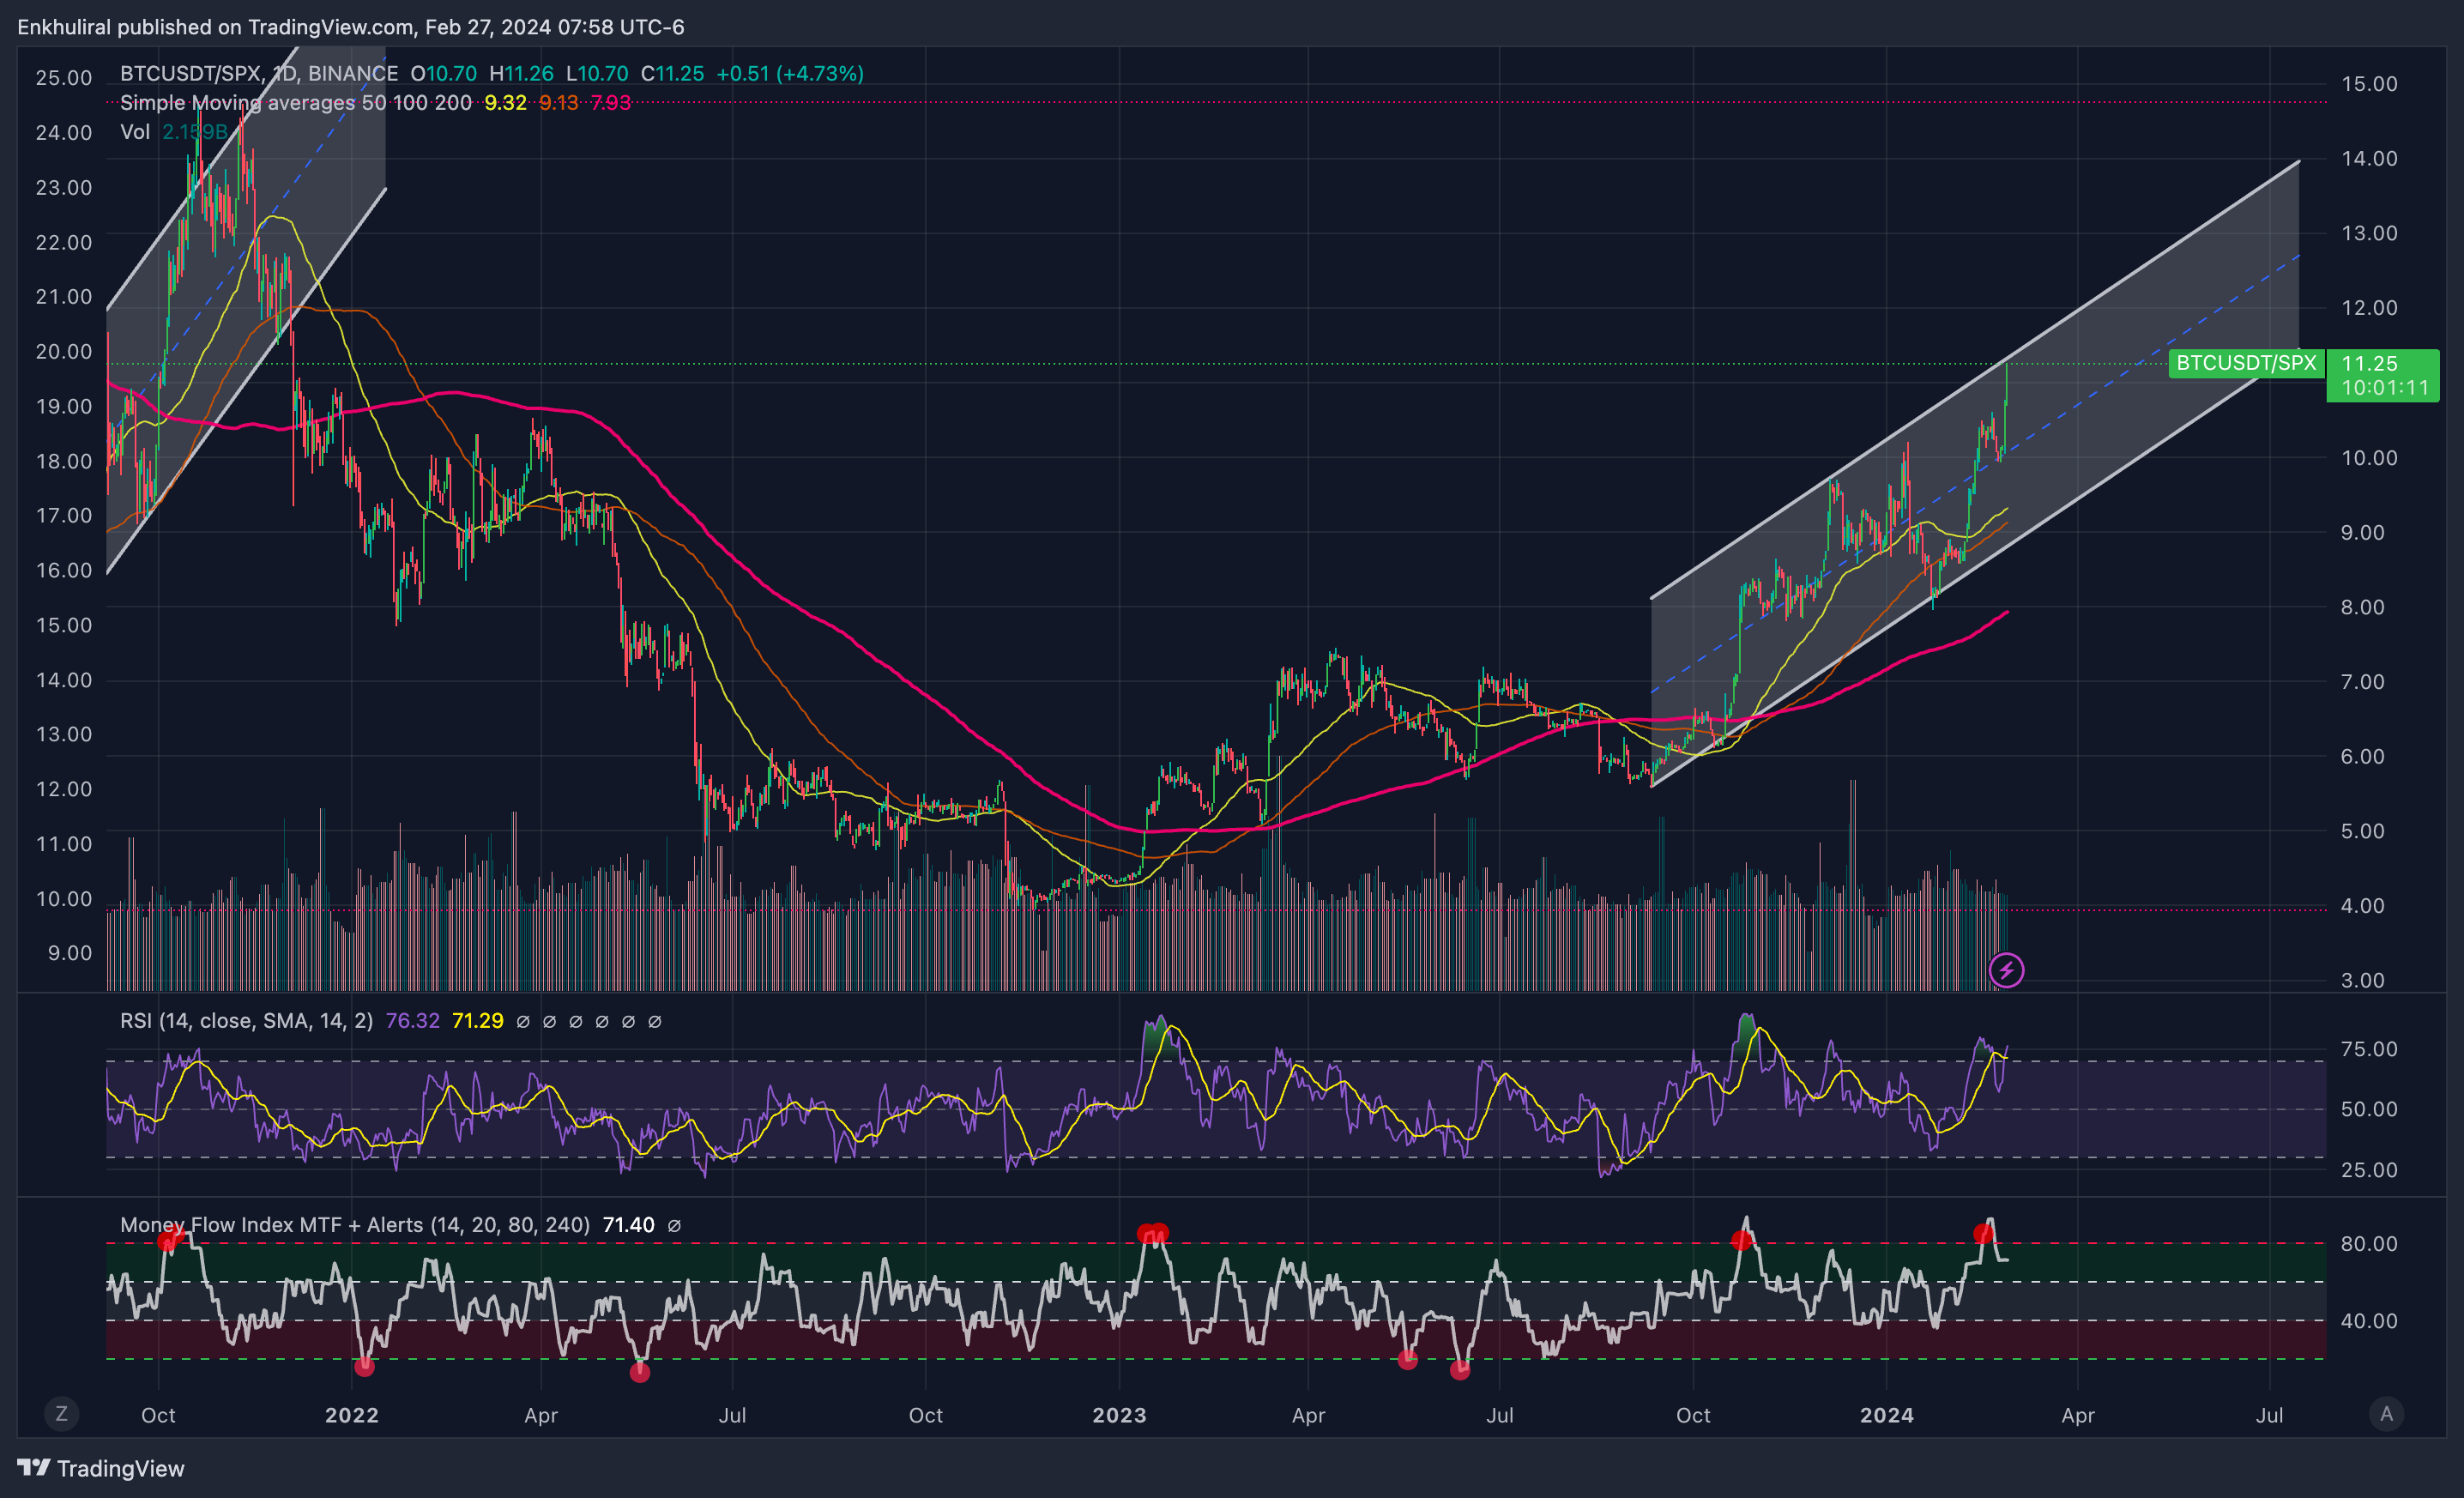Click the 2024 label on time axis

click(1886, 1415)
